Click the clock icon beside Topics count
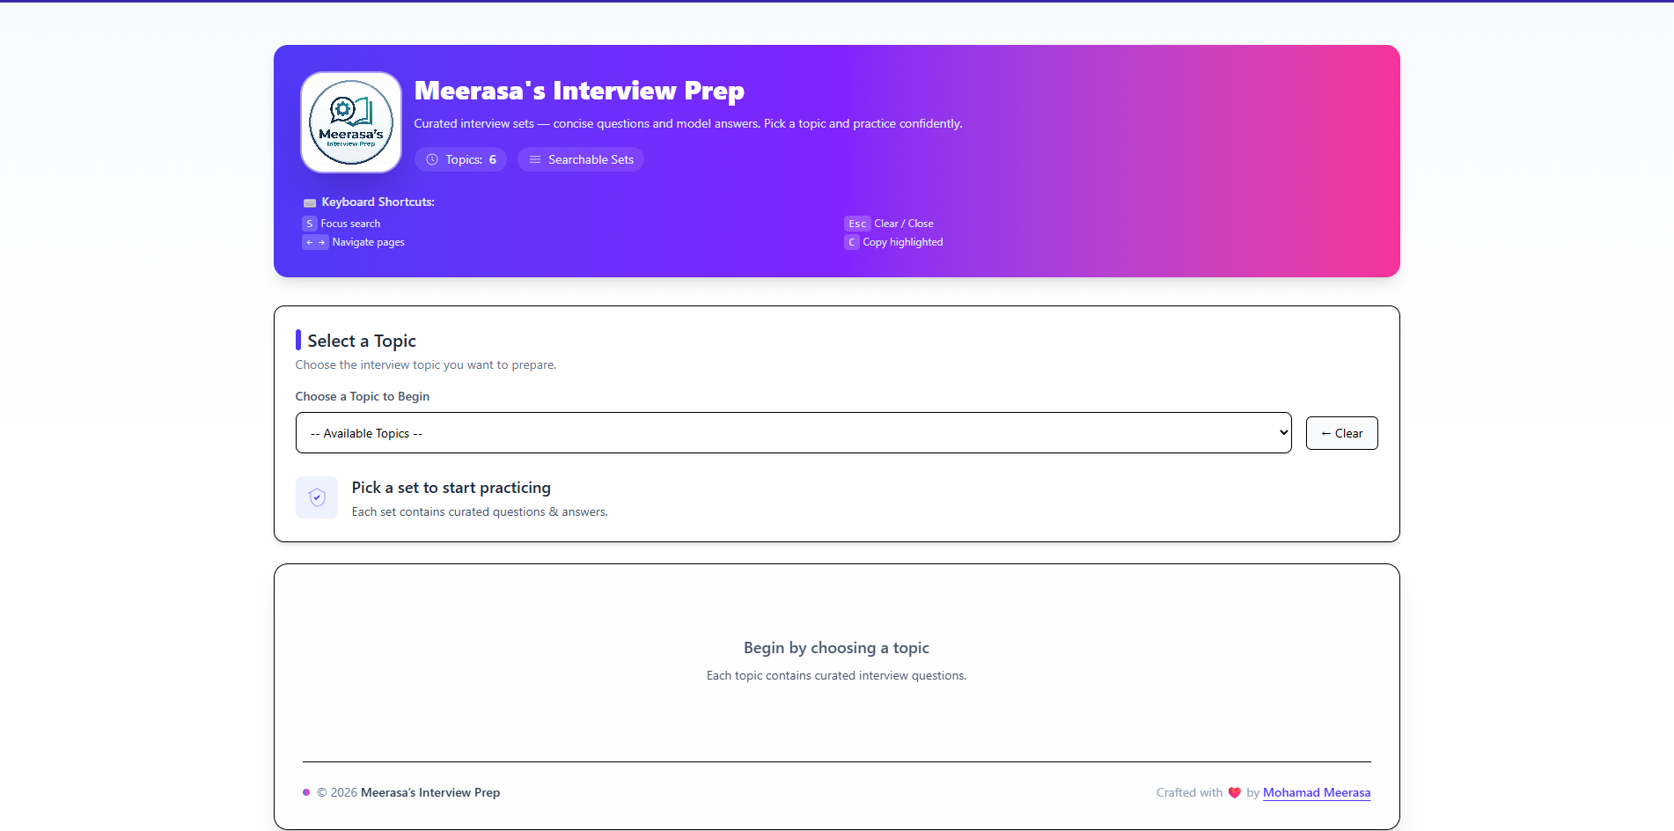Screen dimensions: 1674x831 coord(431,159)
